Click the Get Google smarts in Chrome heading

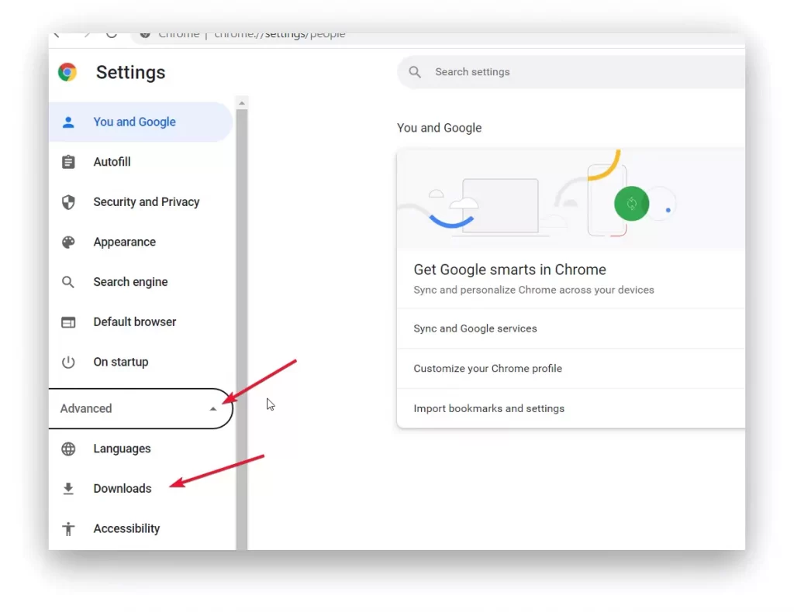[510, 270]
